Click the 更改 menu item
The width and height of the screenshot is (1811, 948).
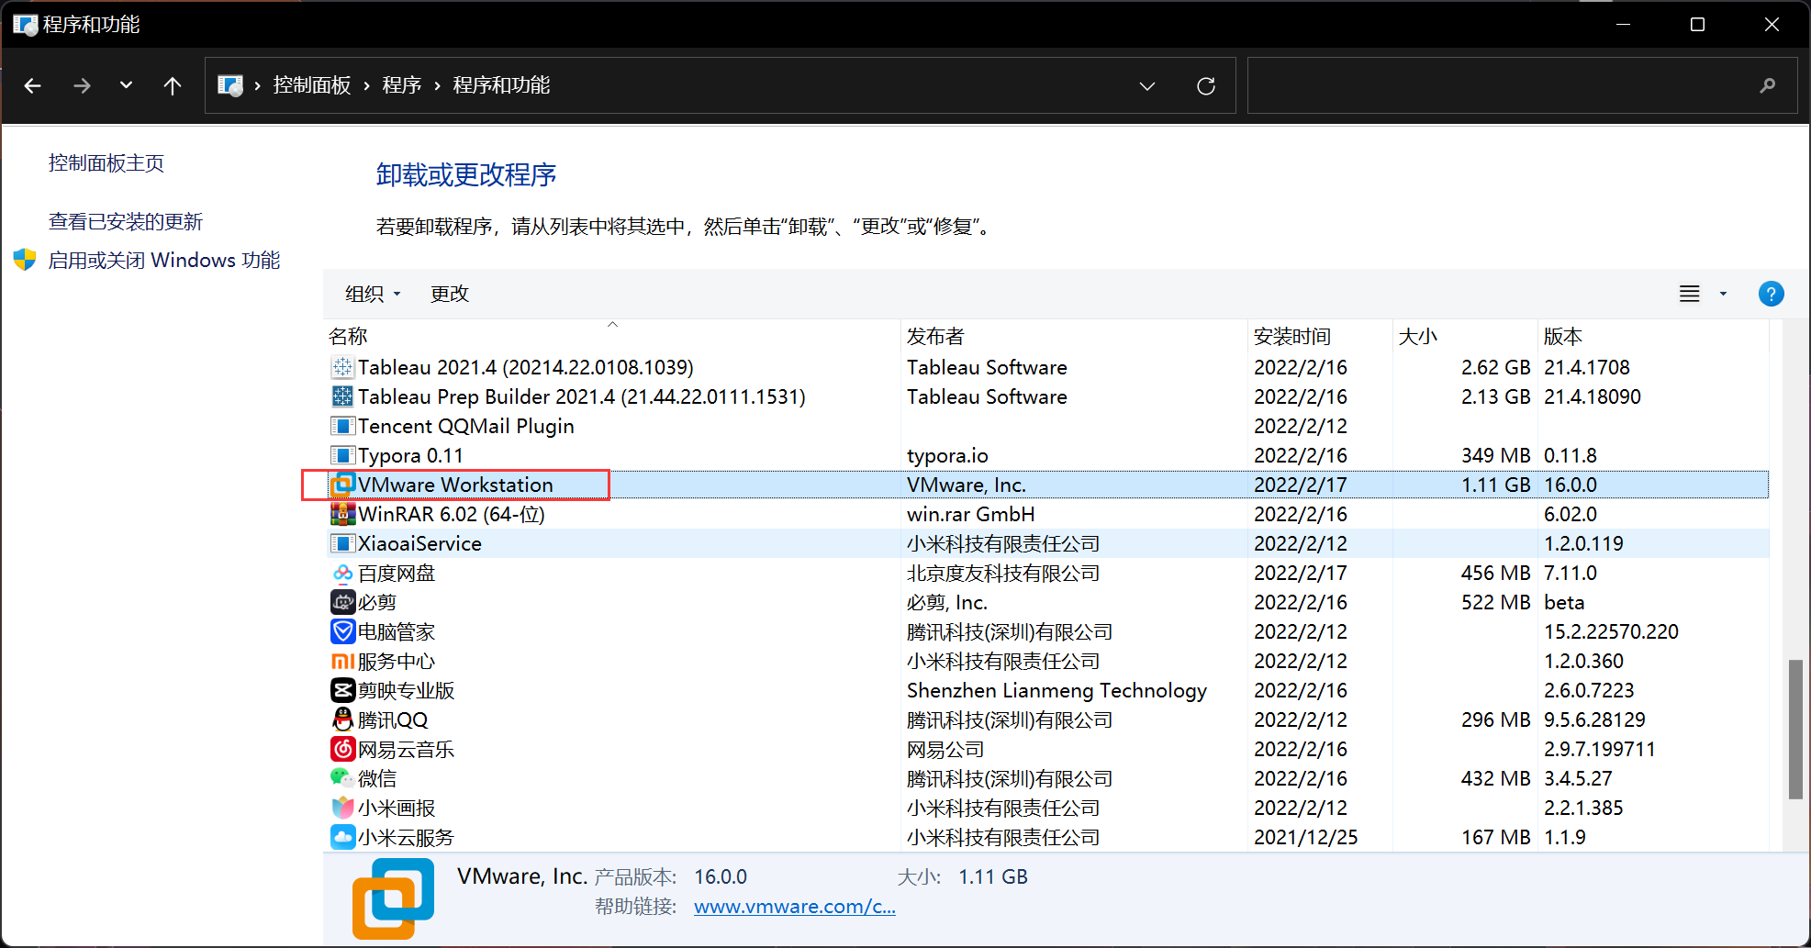tap(449, 294)
